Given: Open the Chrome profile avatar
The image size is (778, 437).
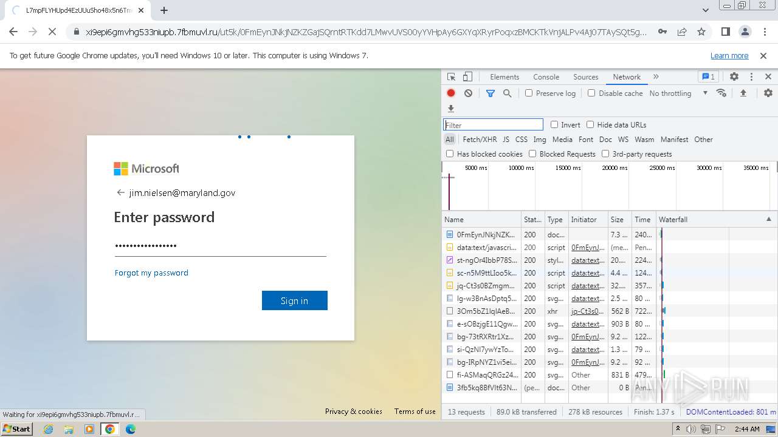Looking at the screenshot, I should pos(745,32).
